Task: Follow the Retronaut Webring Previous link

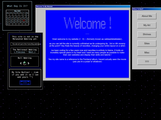Action: 19,52
